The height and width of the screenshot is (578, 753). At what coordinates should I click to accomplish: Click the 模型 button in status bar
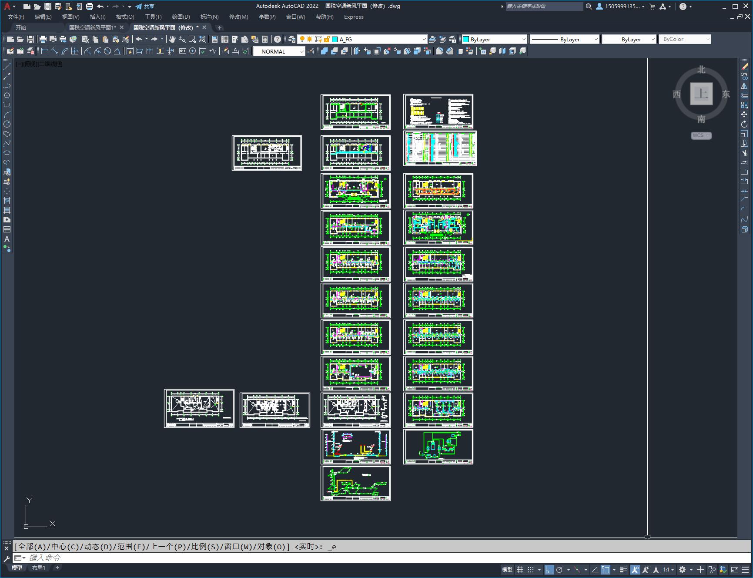(x=507, y=569)
